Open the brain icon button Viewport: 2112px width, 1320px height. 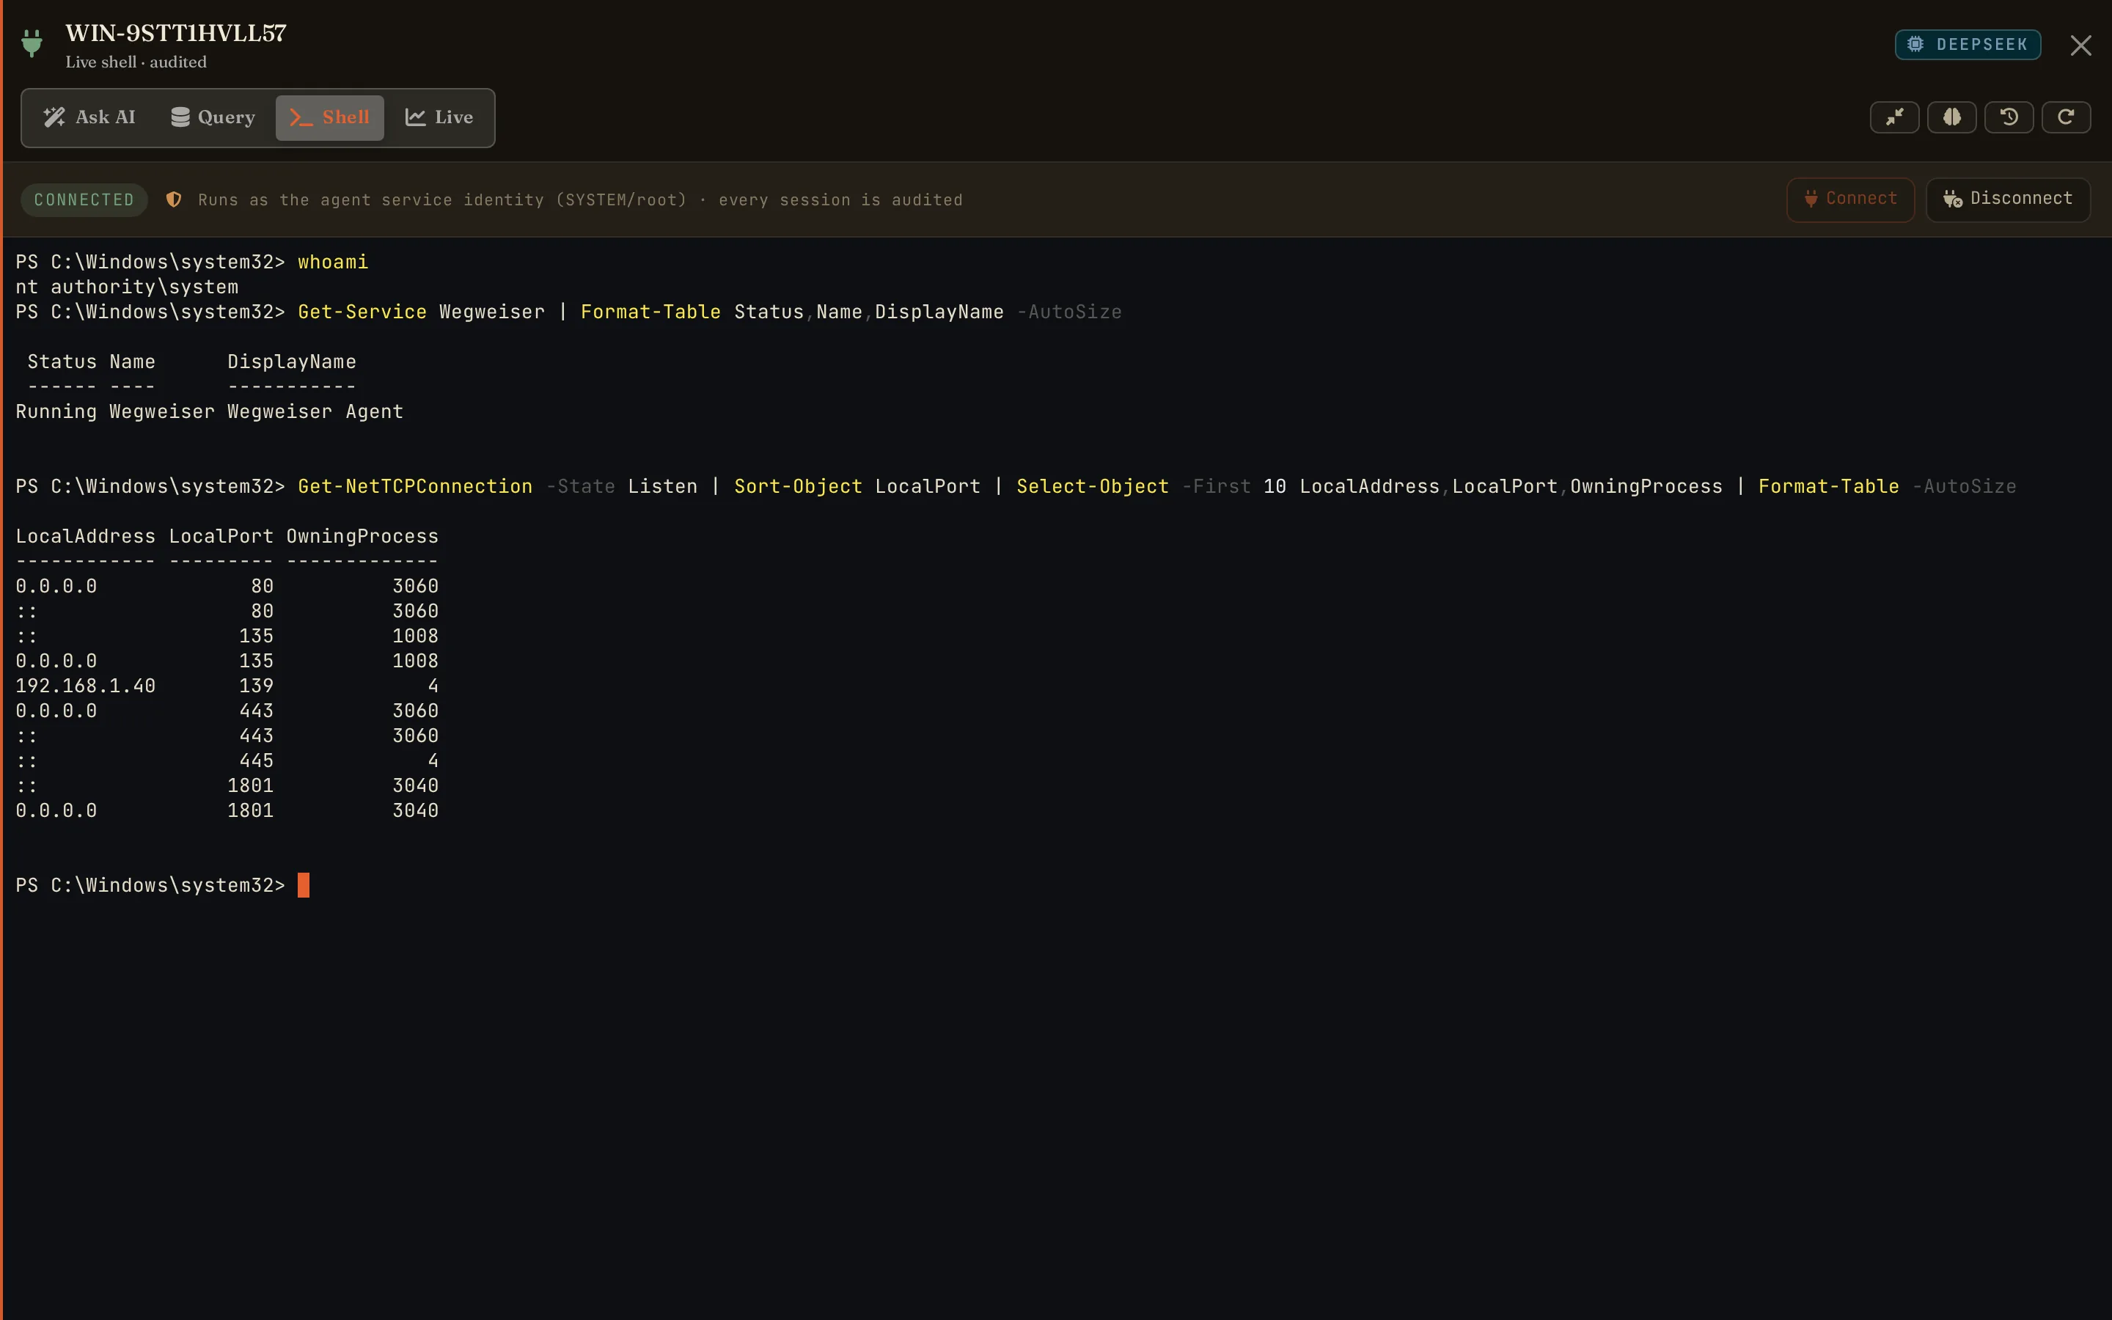tap(1951, 117)
